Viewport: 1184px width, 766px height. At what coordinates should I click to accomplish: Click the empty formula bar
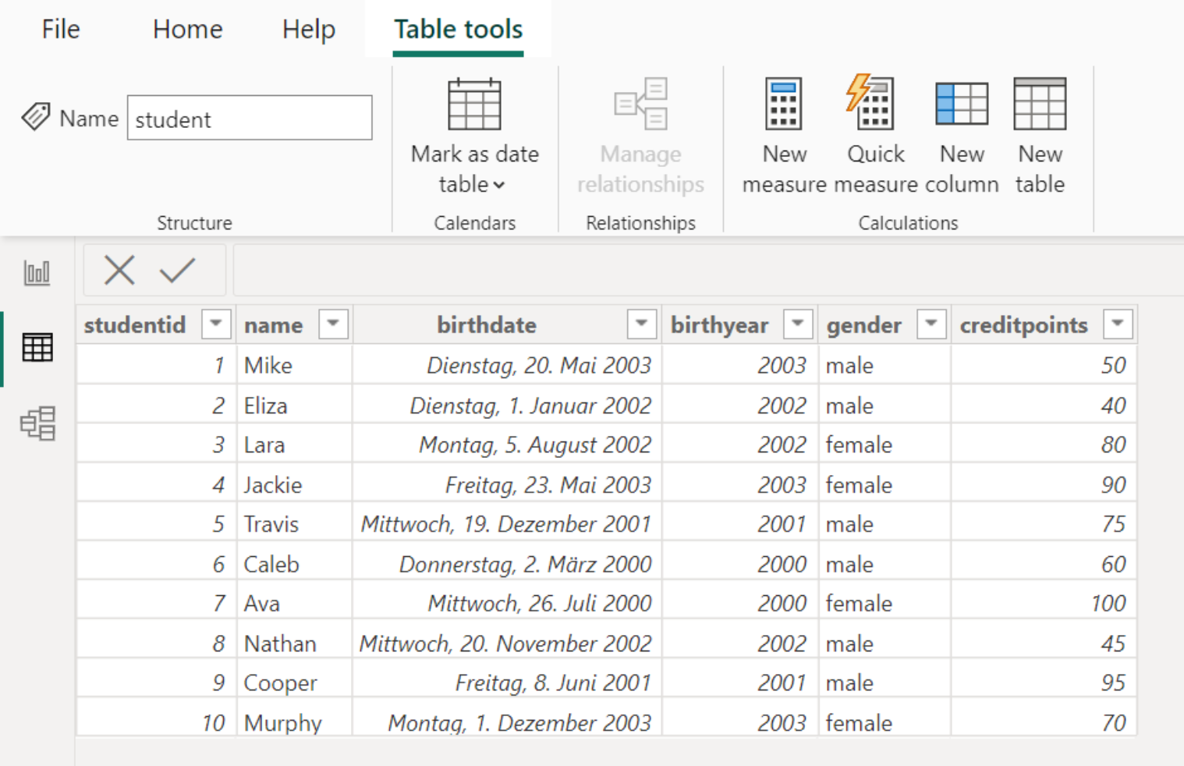click(702, 271)
